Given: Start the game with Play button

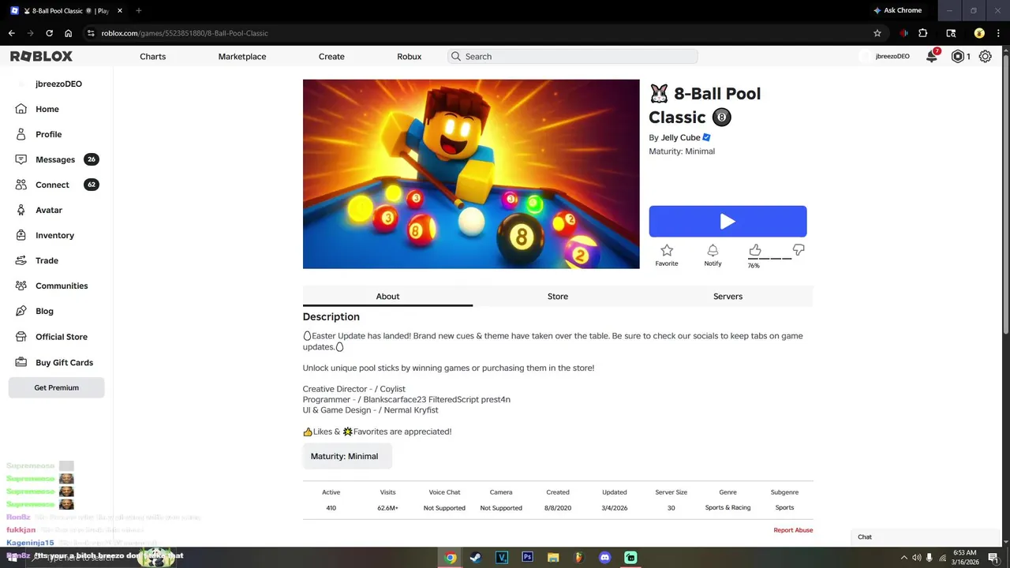Looking at the screenshot, I should pos(728,222).
